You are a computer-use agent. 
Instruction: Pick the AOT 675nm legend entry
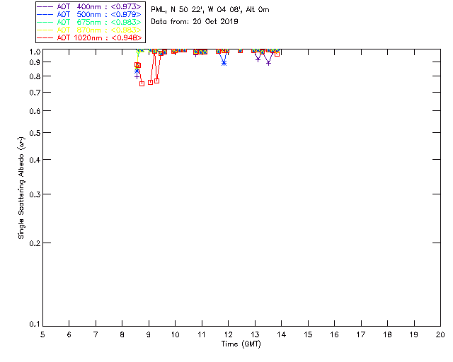[x=90, y=22]
